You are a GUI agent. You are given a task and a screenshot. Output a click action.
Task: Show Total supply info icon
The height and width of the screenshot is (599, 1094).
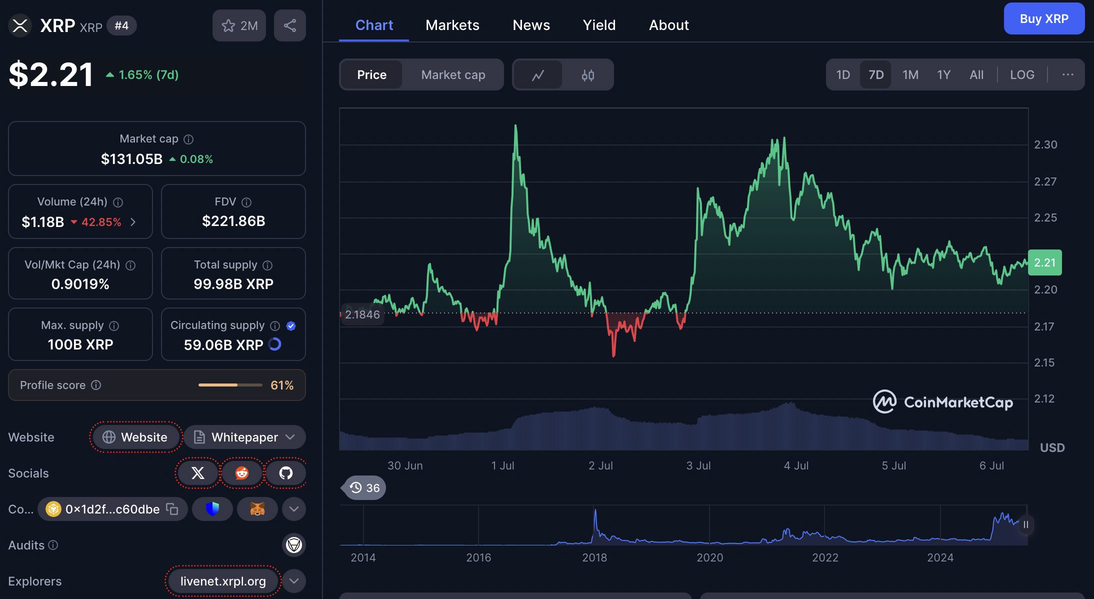(267, 265)
